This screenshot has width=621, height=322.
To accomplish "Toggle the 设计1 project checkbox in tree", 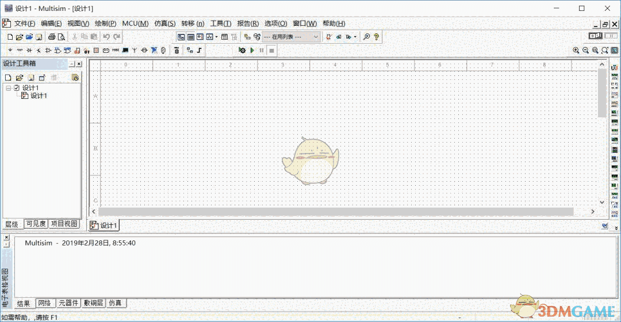I will pyautogui.click(x=17, y=88).
